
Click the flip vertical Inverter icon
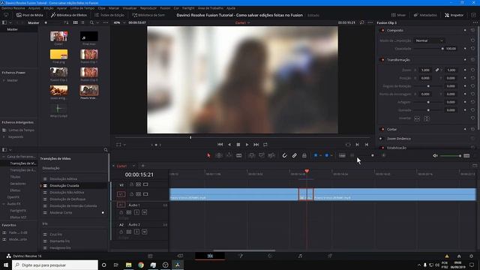coord(427,118)
